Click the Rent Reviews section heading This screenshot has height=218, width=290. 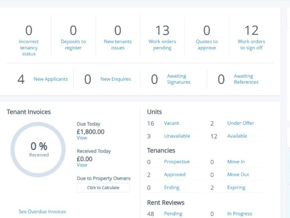click(166, 203)
